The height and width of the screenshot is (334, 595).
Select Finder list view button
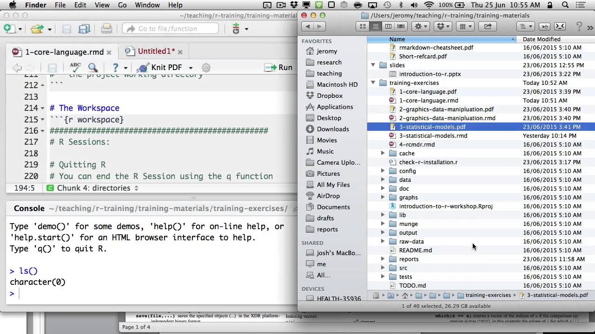click(x=376, y=26)
